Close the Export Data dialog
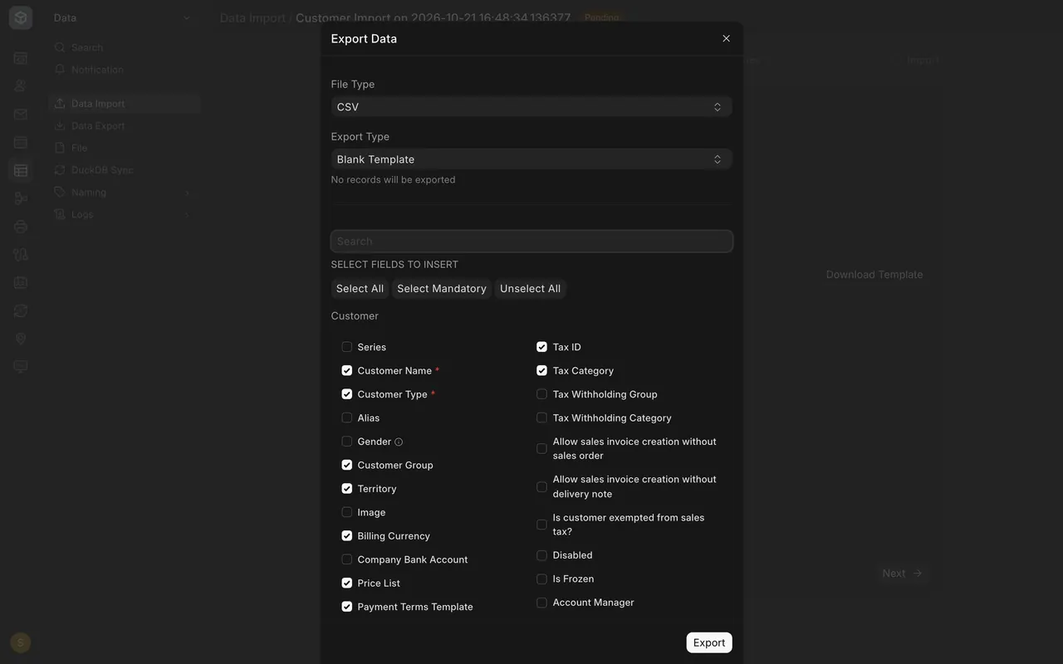The image size is (1063, 664). 726,38
